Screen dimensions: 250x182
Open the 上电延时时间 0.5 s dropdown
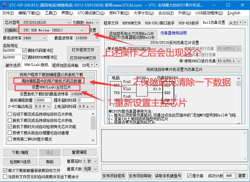(x=86, y=106)
